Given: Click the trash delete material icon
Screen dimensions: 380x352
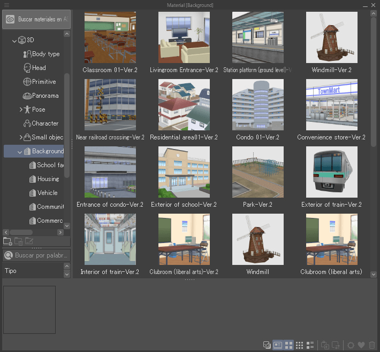Looking at the screenshot, I should 372,345.
